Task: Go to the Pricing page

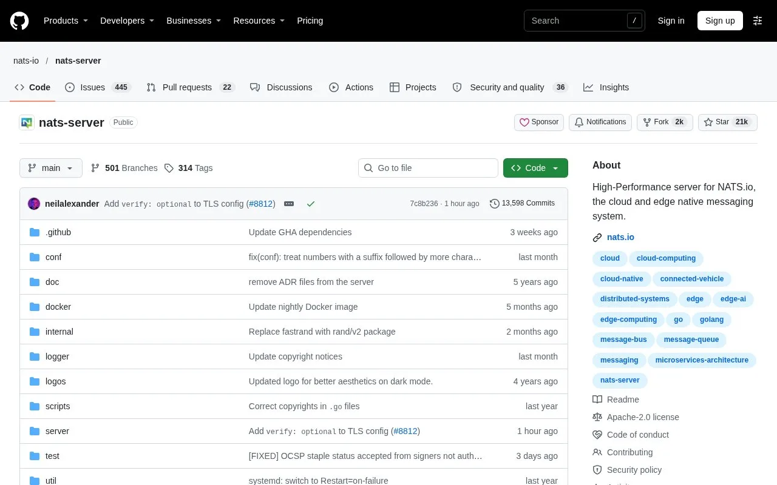Action: (x=310, y=21)
